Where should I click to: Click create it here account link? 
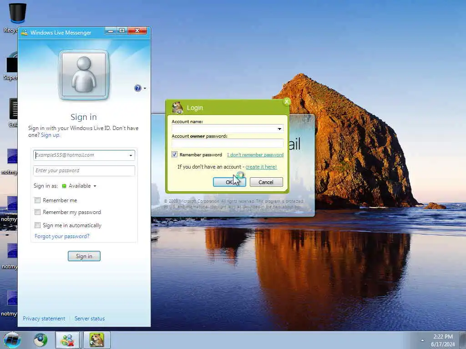(x=261, y=167)
